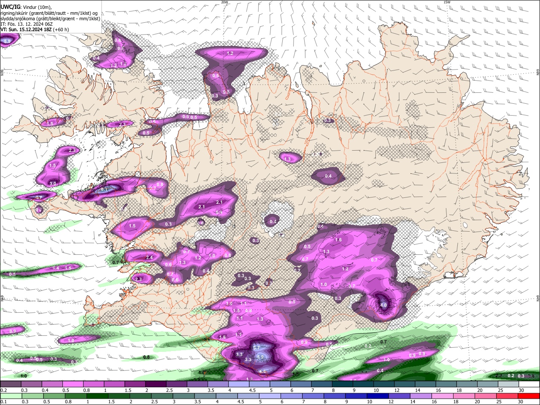Click the "1.8" snowfall value on the map
The height and width of the screenshot is (405, 540).
point(223,337)
